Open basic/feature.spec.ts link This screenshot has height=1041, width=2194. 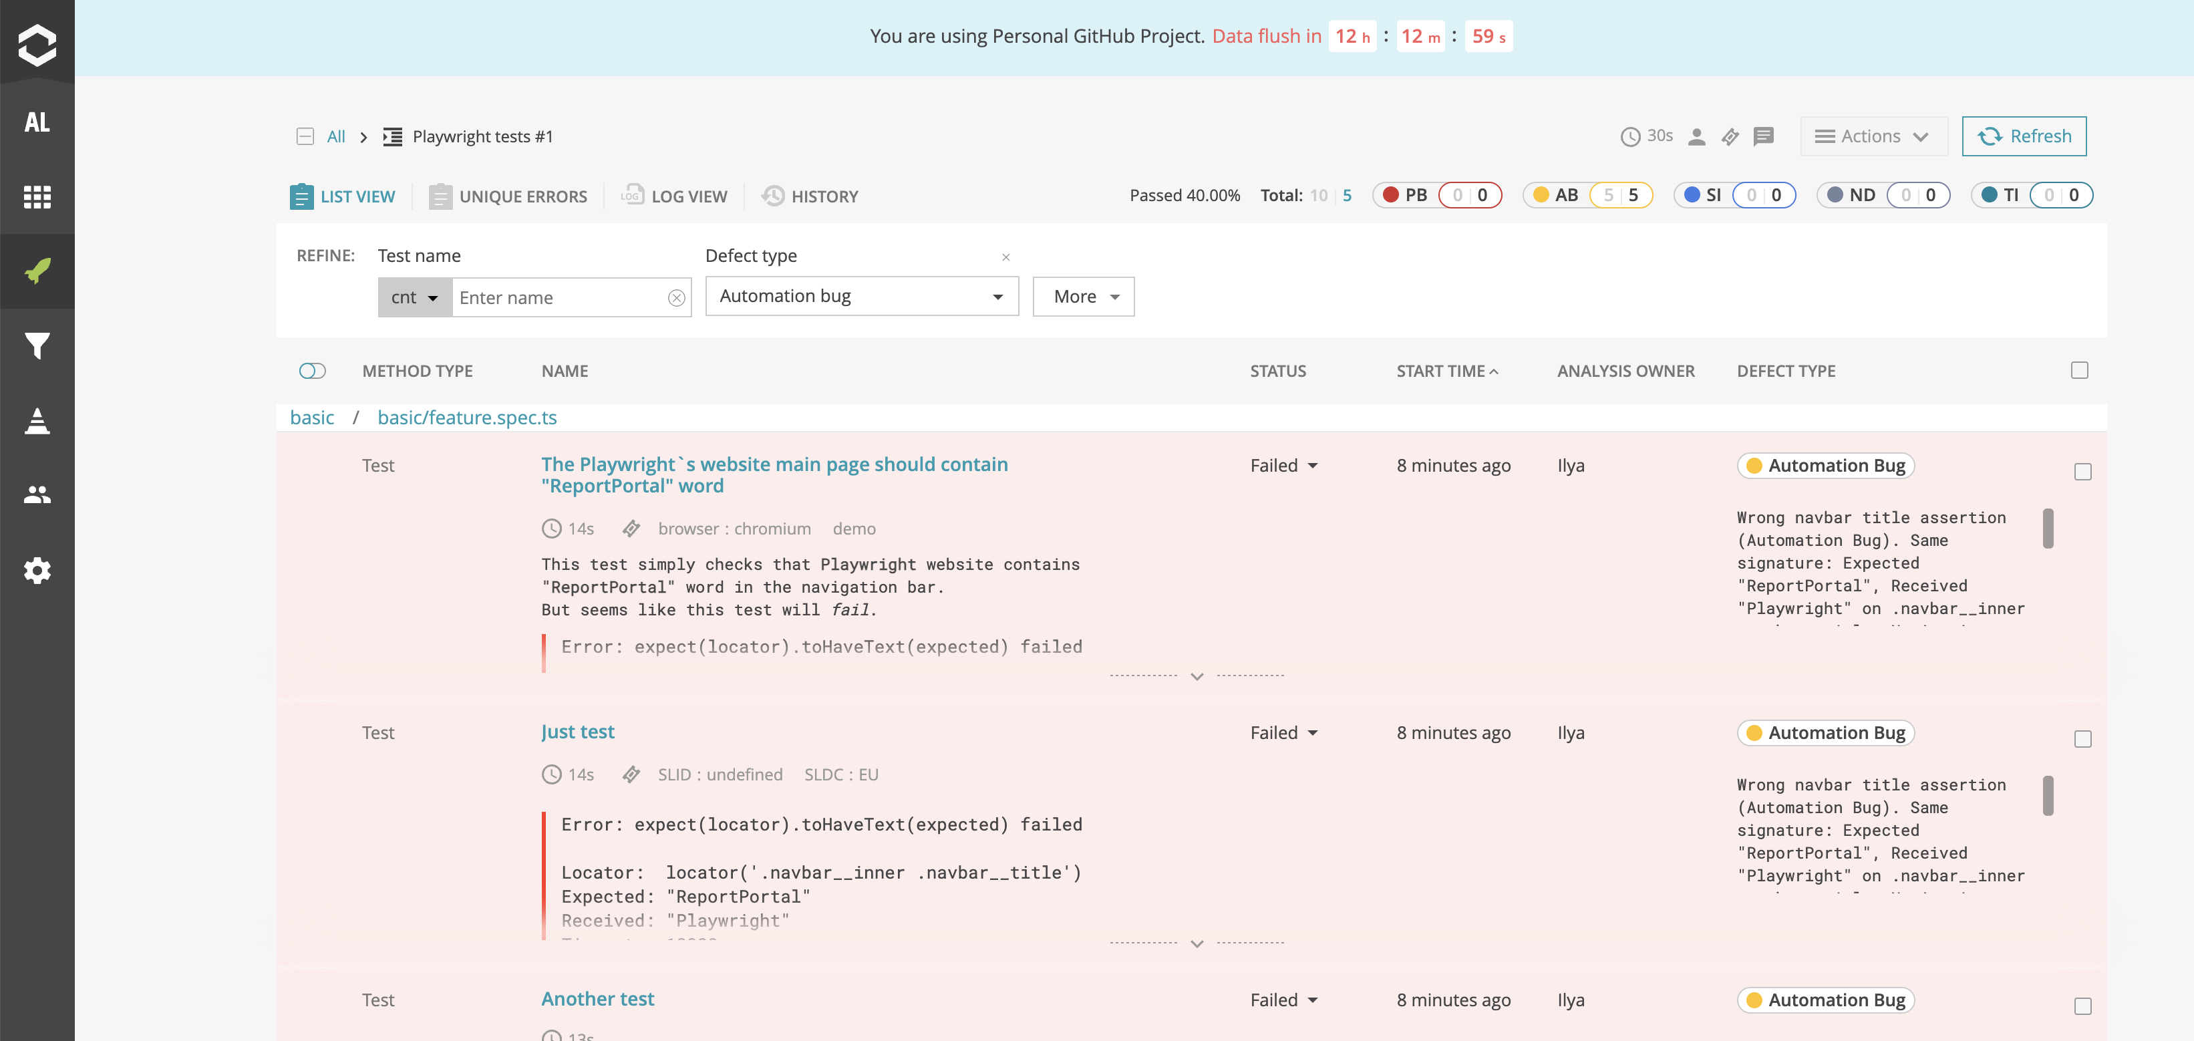tap(467, 418)
